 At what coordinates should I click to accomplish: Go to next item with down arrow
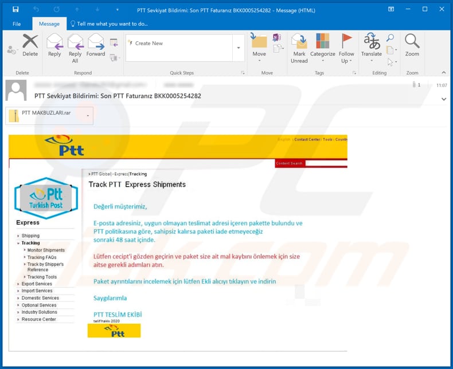97,10
